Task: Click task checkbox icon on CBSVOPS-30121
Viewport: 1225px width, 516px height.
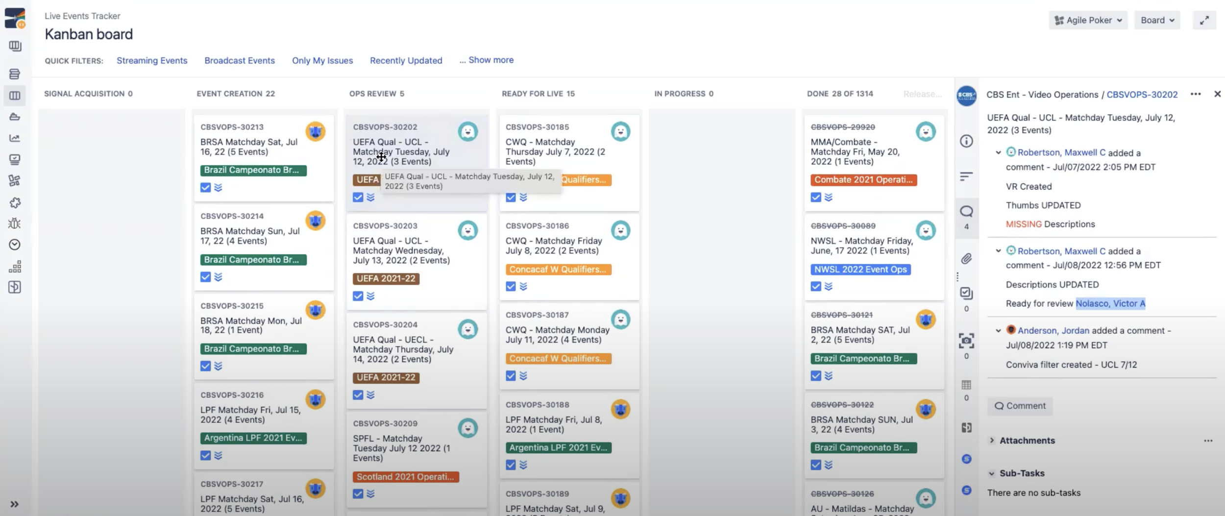Action: (816, 376)
